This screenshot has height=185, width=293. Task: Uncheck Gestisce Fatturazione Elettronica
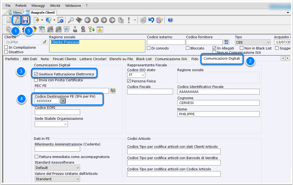pos(36,74)
